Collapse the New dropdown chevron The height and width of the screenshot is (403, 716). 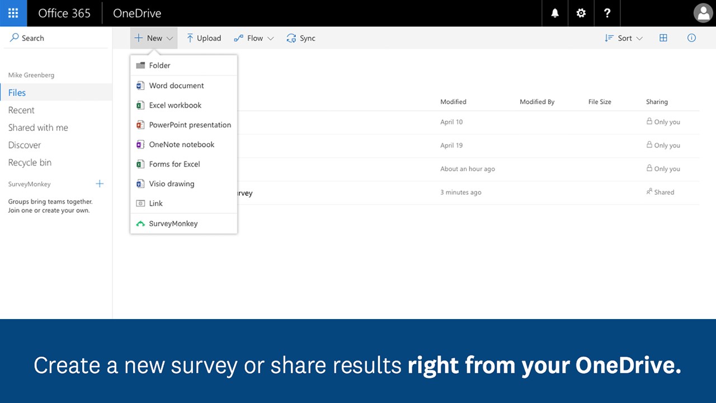click(170, 39)
